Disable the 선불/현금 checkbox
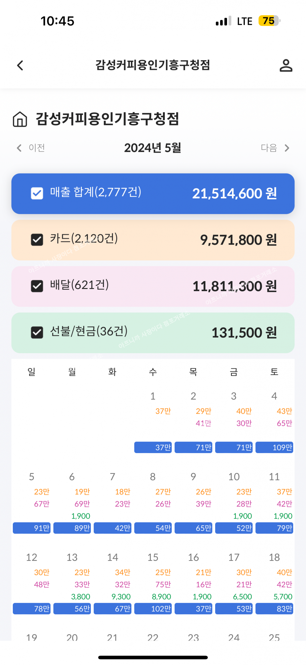Image resolution: width=306 pixels, height=665 pixels. [x=37, y=332]
